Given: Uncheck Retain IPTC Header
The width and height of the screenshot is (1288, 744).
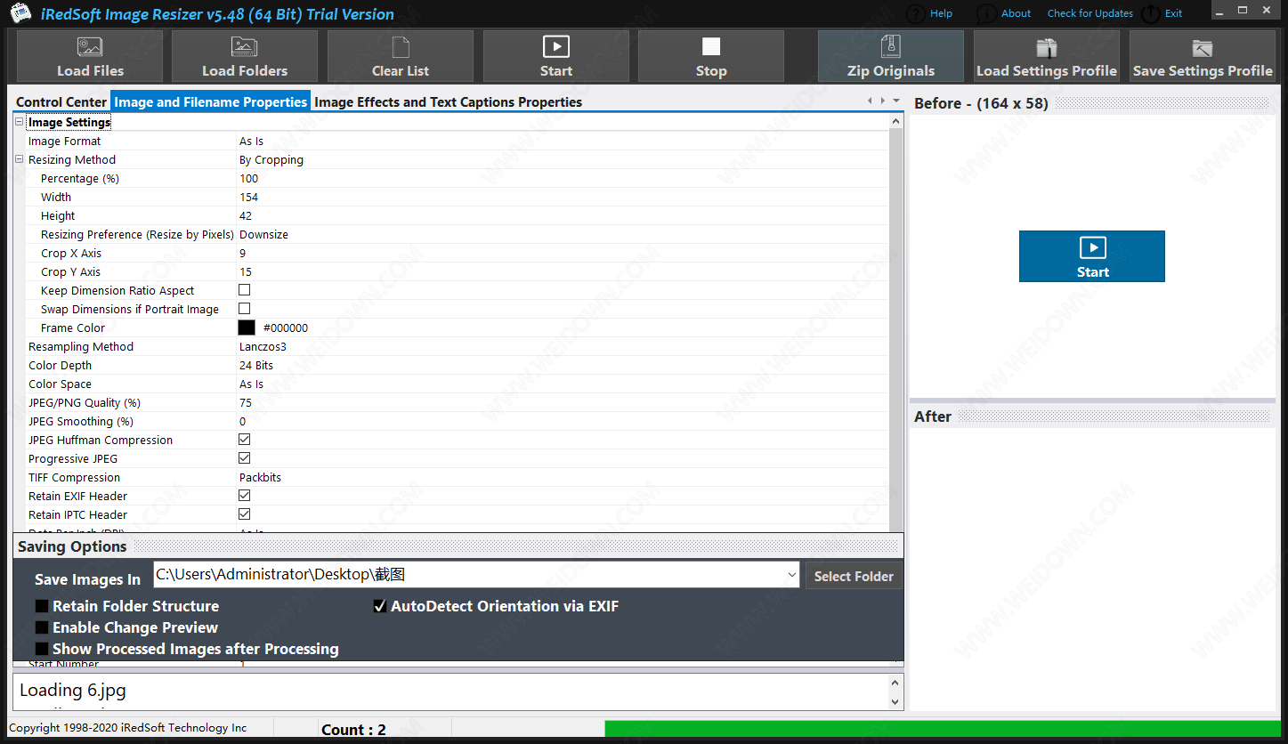Looking at the screenshot, I should click(x=245, y=514).
